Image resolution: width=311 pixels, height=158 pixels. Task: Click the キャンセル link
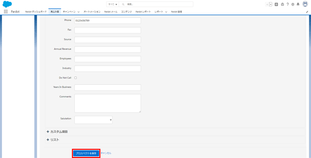tap(106, 153)
